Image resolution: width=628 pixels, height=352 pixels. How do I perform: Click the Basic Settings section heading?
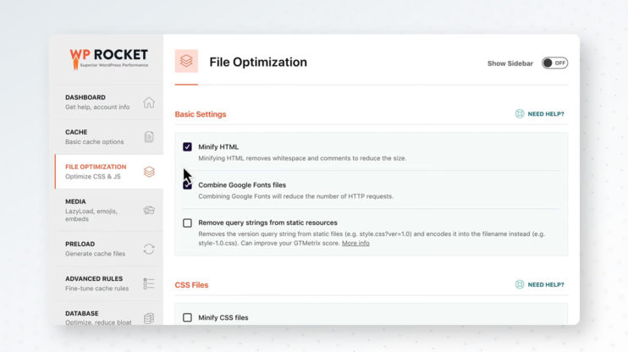coord(201,114)
